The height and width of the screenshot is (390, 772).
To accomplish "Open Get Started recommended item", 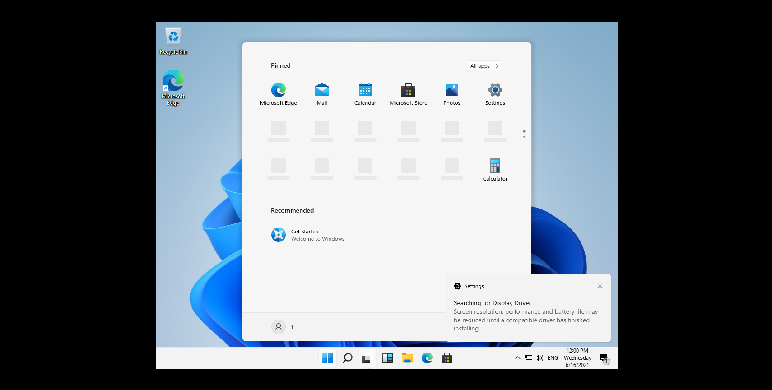I will [x=307, y=235].
